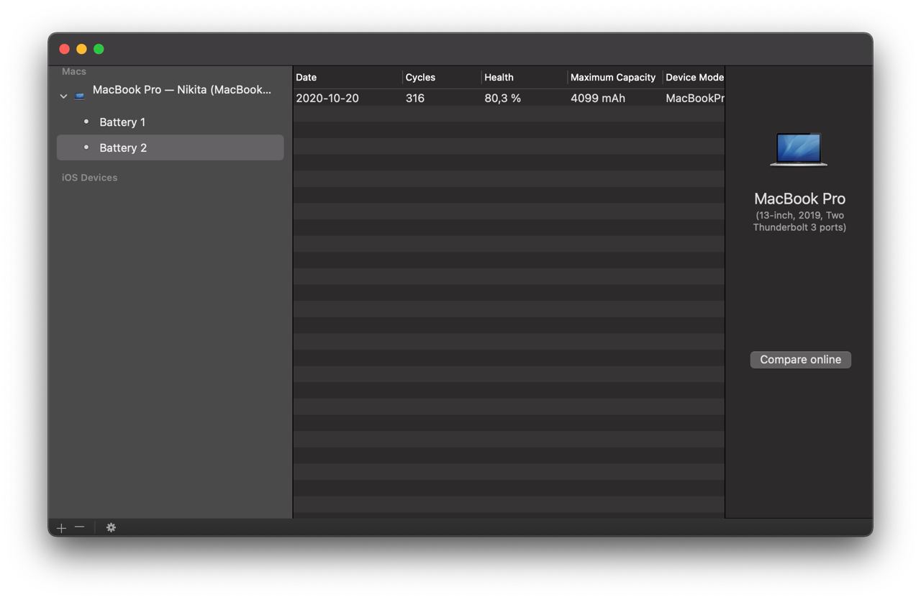Sort by the Date column header

tap(348, 77)
